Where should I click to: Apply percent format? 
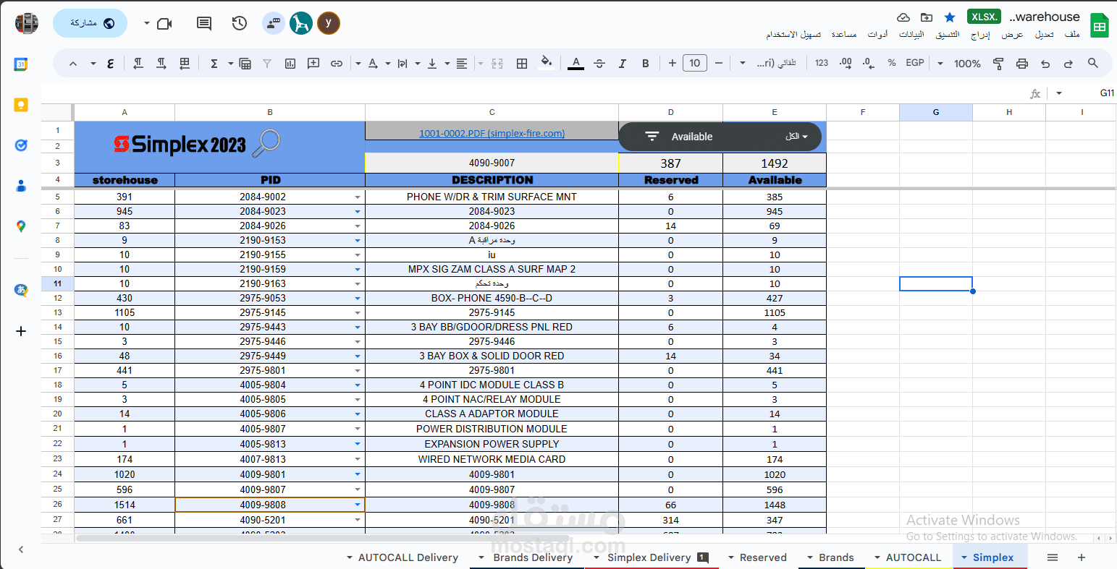(x=892, y=63)
